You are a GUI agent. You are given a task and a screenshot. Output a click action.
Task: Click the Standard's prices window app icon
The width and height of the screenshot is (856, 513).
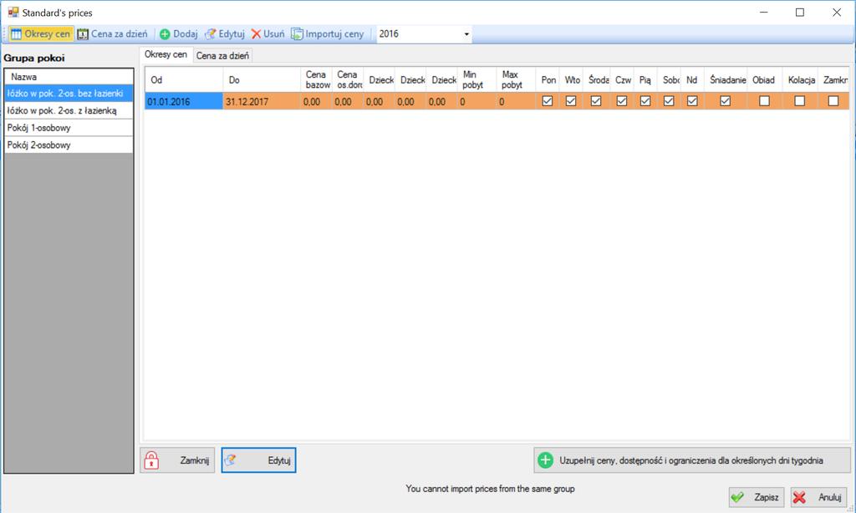[x=13, y=12]
